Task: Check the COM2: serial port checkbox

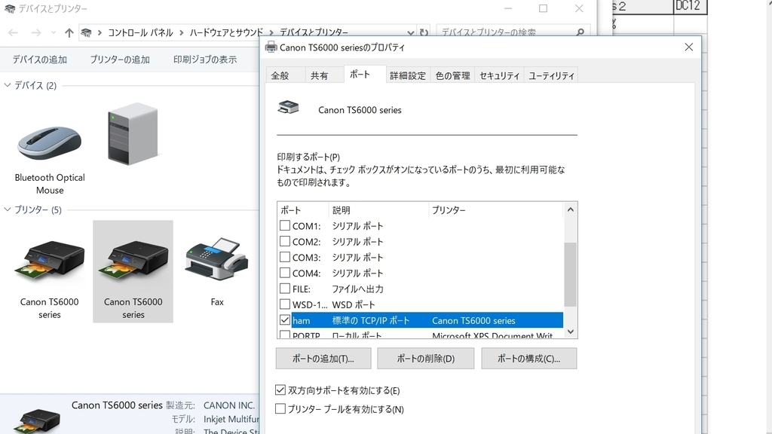Action: point(284,242)
